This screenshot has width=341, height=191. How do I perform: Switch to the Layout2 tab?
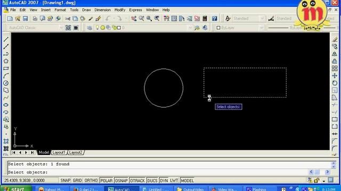coord(76,152)
